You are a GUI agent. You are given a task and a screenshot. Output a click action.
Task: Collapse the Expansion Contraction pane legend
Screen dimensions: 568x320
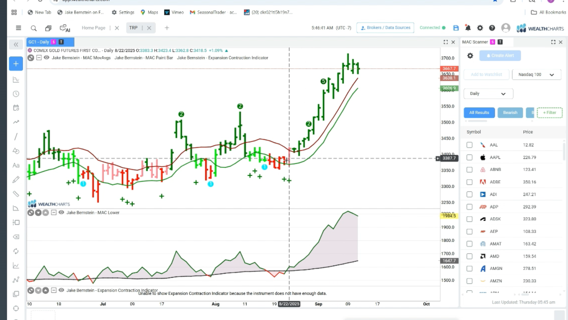pos(54,290)
